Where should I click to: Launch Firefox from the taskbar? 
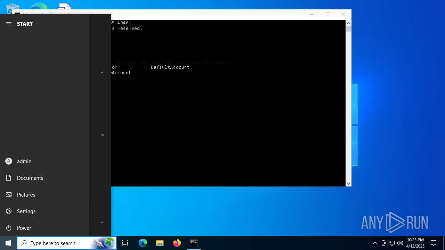[177, 243]
